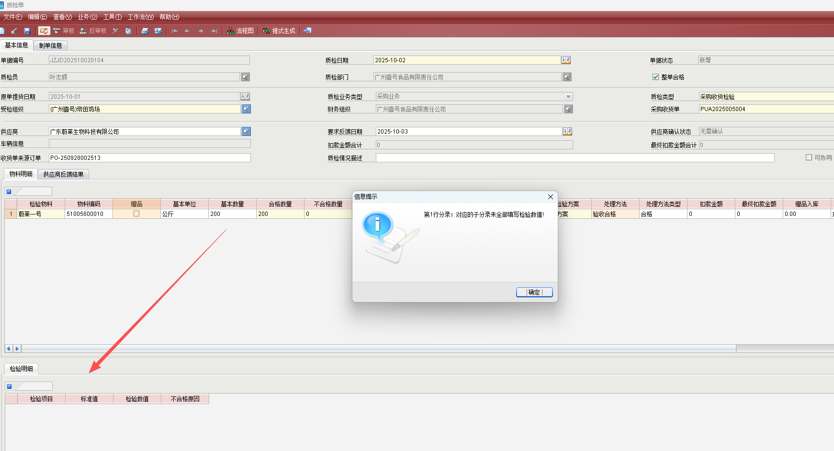Click the print icon in toolbar
834x451 pixels.
click(145, 31)
